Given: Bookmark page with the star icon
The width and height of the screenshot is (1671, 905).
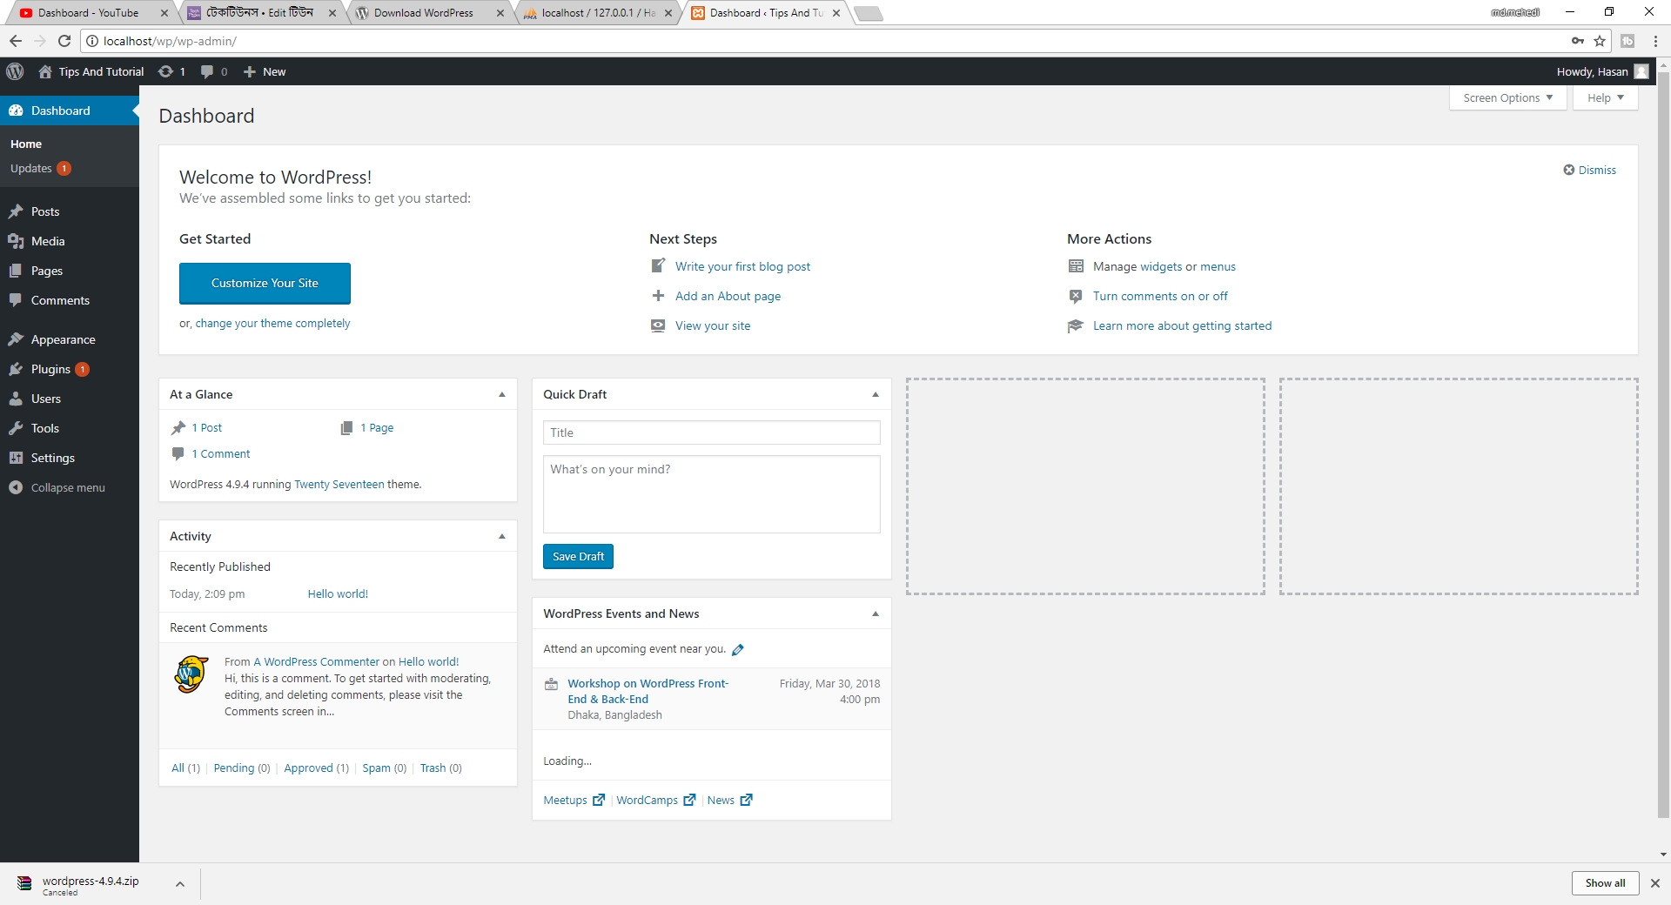Looking at the screenshot, I should coord(1600,41).
